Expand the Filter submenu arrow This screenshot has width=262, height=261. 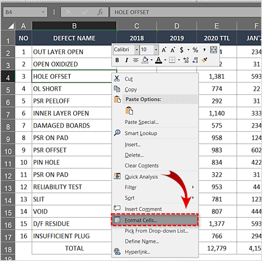point(193,188)
